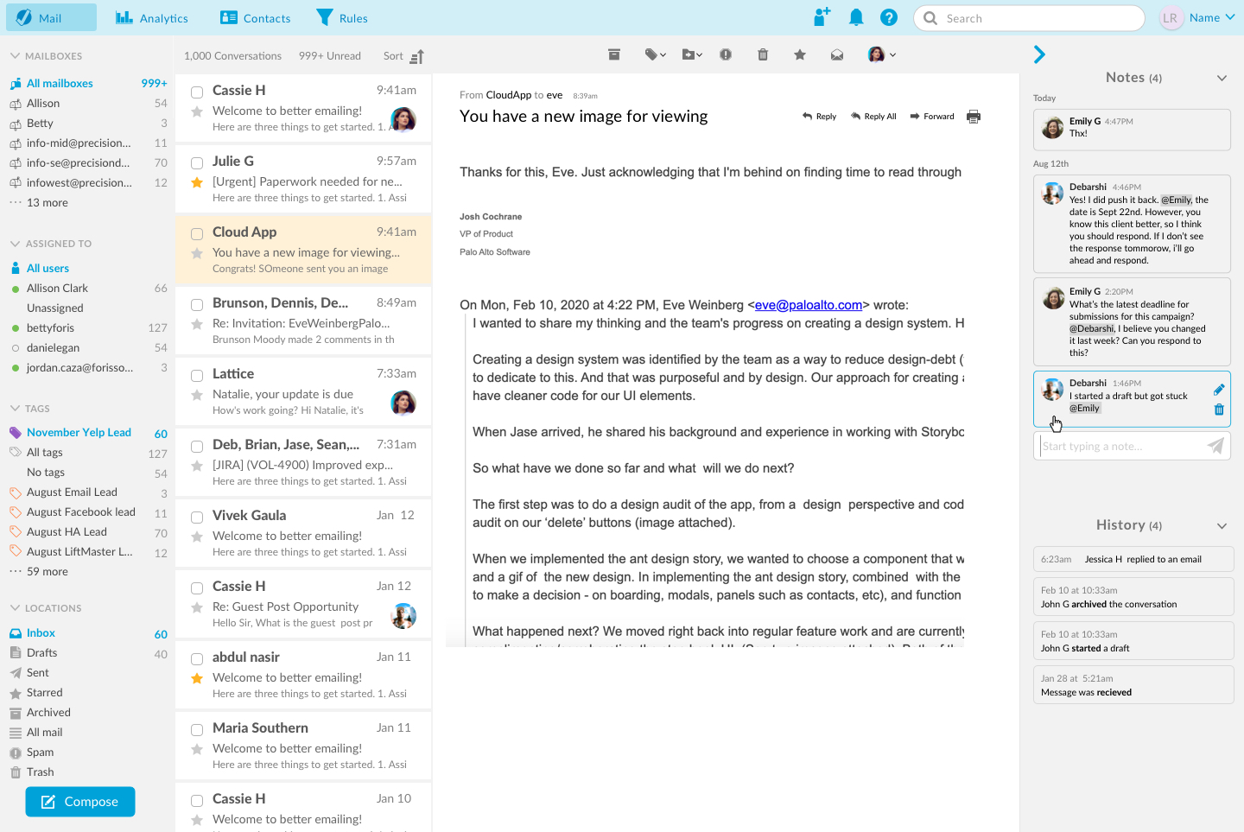This screenshot has height=832, width=1244.
Task: Select the Cassie H 9:41am conversation checkbox
Action: pyautogui.click(x=197, y=92)
